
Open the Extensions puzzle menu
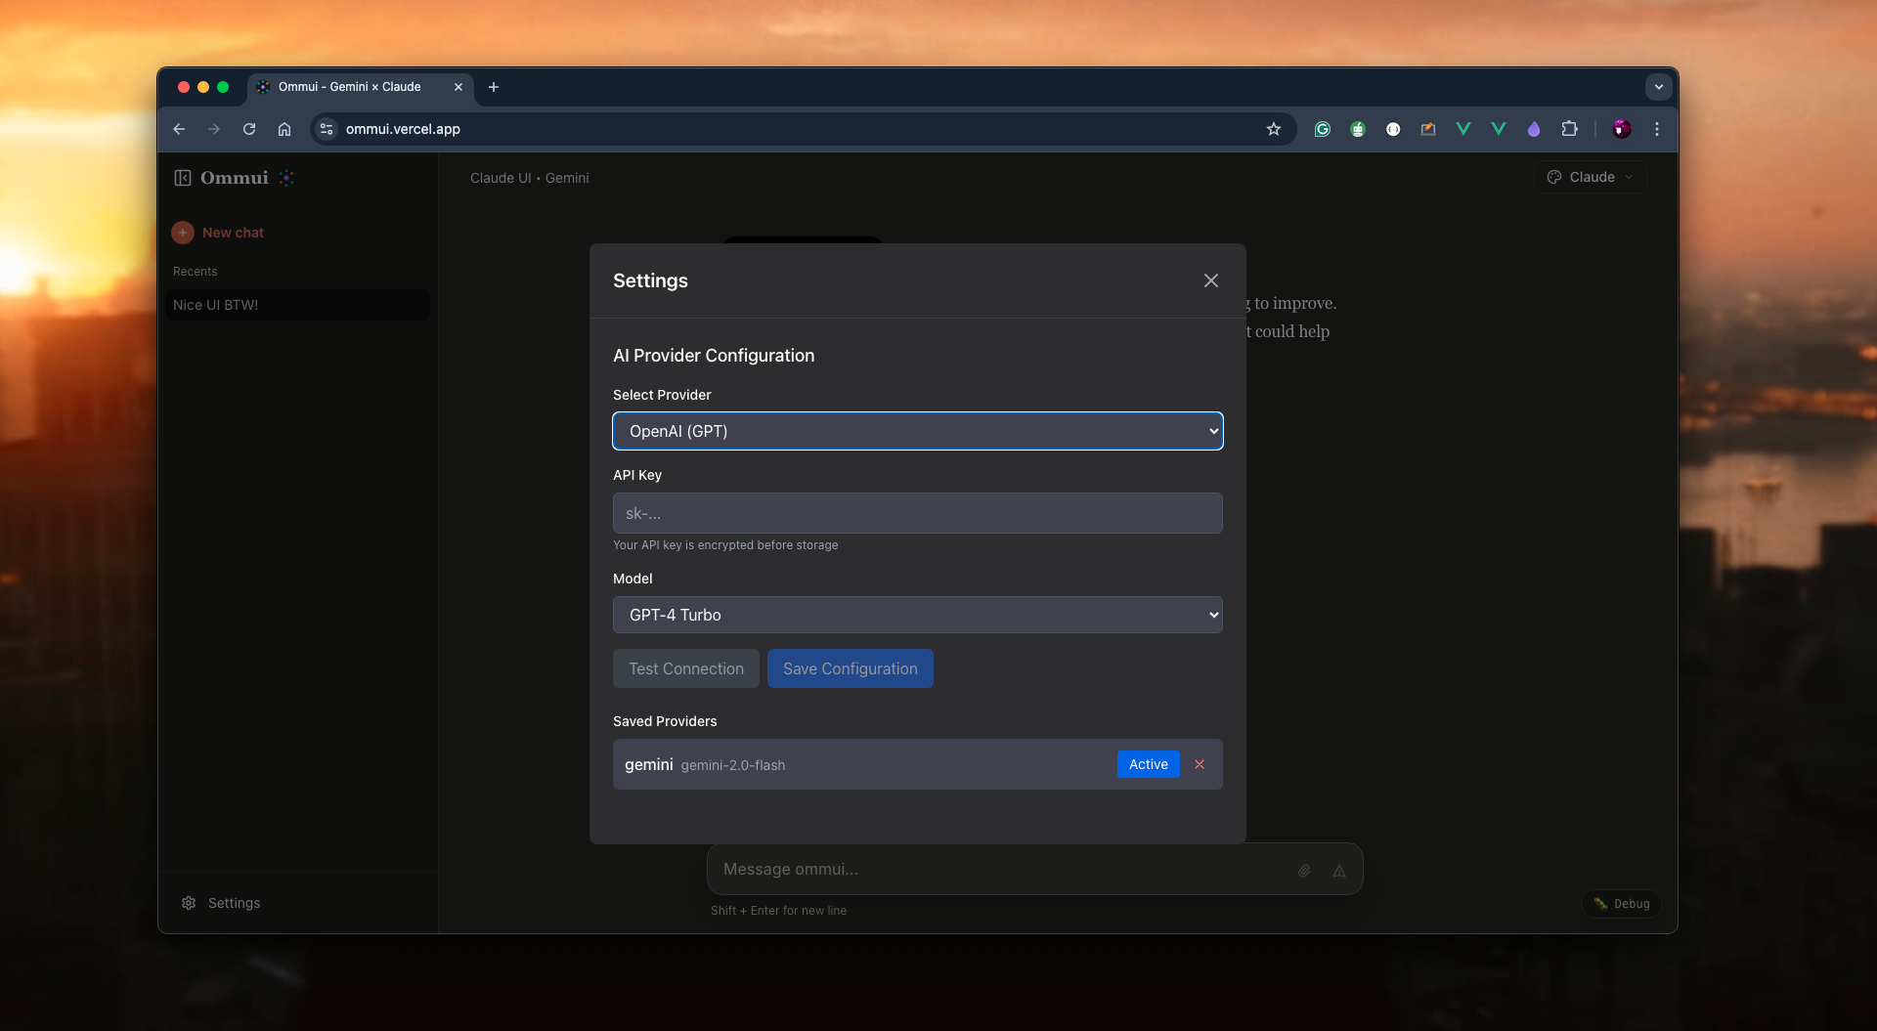tap(1569, 129)
